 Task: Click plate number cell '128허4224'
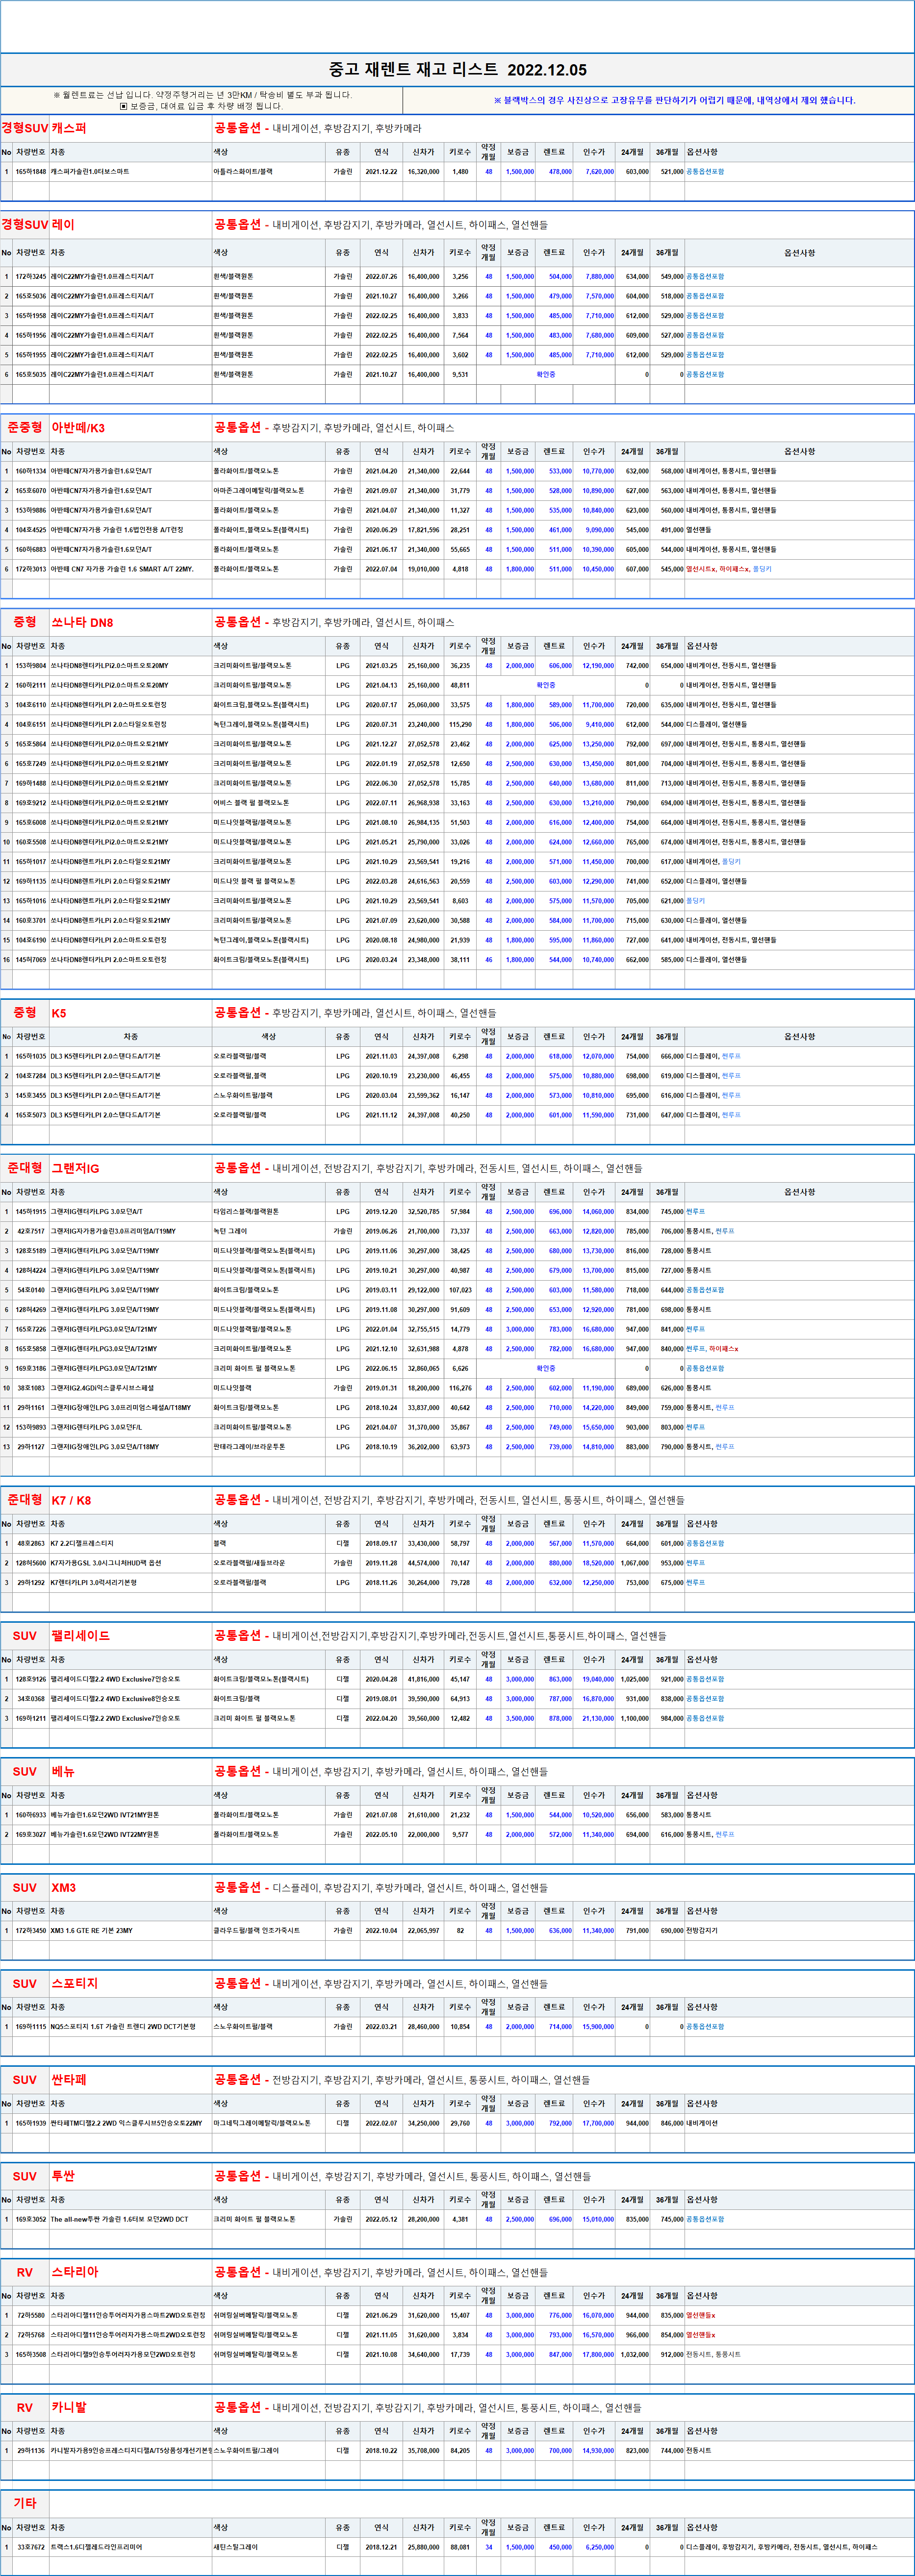click(x=31, y=1270)
